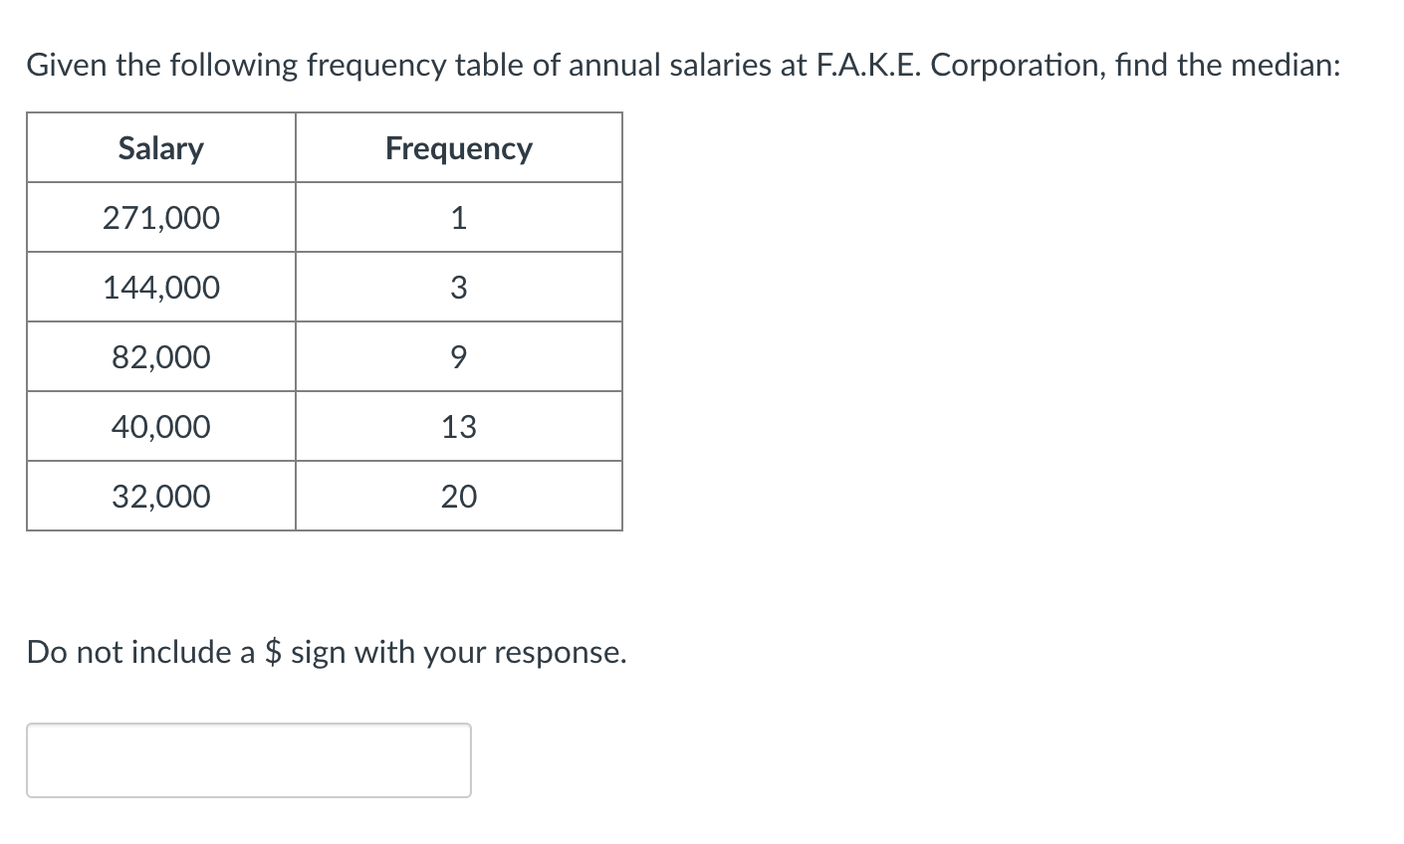Click the cell containing 82,000
The image size is (1404, 844).
coord(160,356)
